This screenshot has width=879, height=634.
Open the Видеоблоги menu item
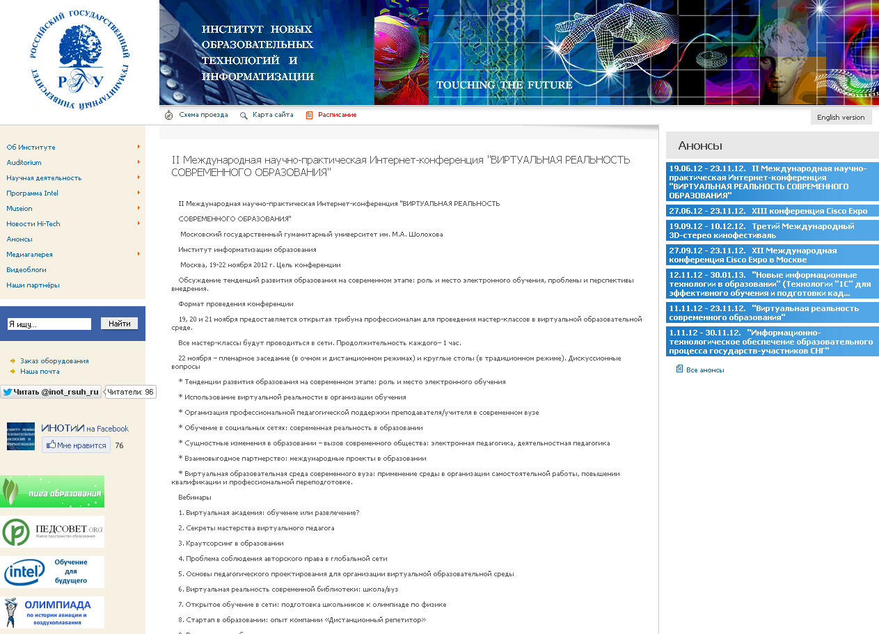(26, 269)
